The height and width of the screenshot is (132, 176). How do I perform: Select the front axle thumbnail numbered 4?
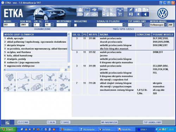click(50, 77)
